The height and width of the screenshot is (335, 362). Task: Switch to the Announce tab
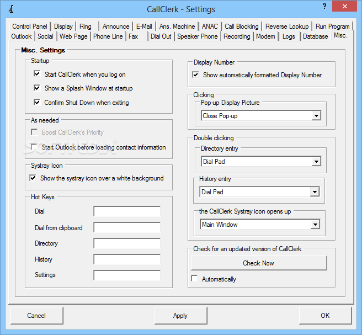tap(116, 26)
